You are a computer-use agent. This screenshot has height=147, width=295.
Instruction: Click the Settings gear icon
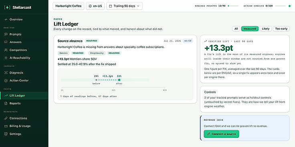pyautogui.click(x=6, y=134)
